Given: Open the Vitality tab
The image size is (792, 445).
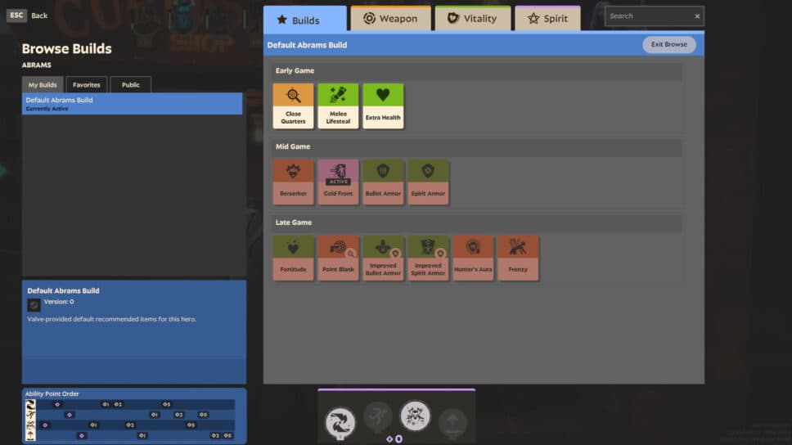Looking at the screenshot, I should [471, 19].
